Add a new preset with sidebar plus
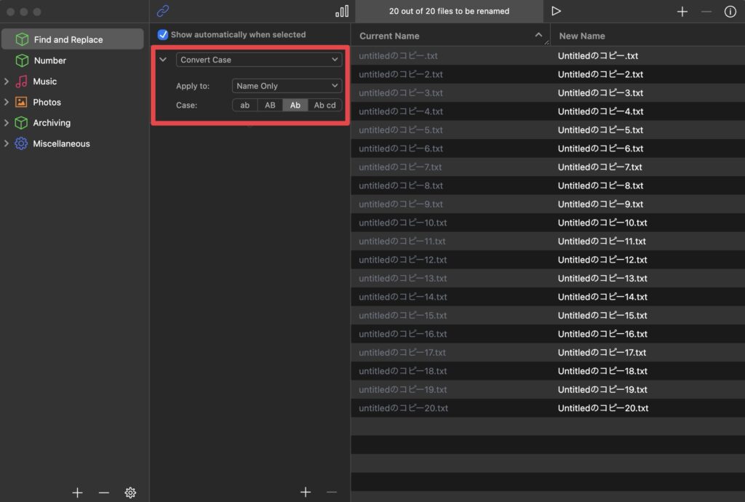Screen dimensions: 745x502 77,493
